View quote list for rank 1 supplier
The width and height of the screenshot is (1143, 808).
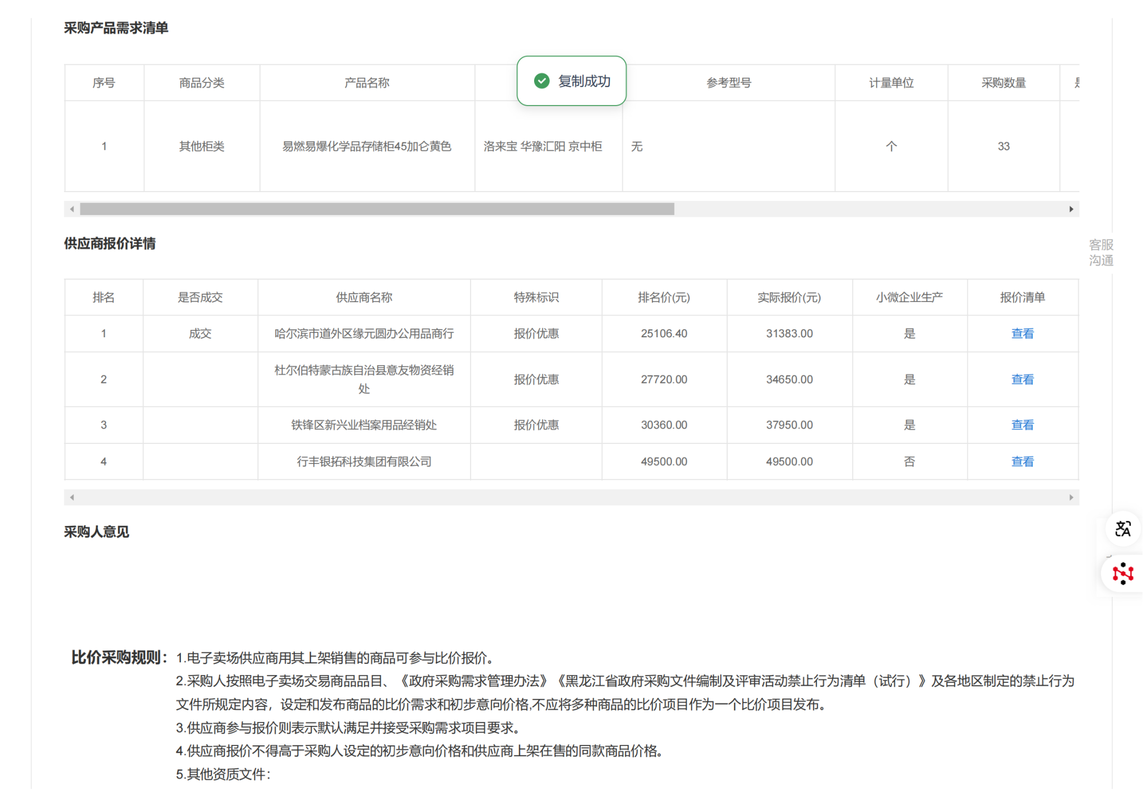pyautogui.click(x=1022, y=333)
